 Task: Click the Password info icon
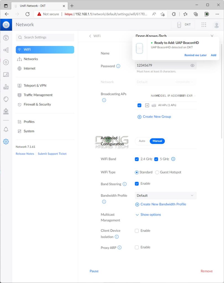[118, 66]
